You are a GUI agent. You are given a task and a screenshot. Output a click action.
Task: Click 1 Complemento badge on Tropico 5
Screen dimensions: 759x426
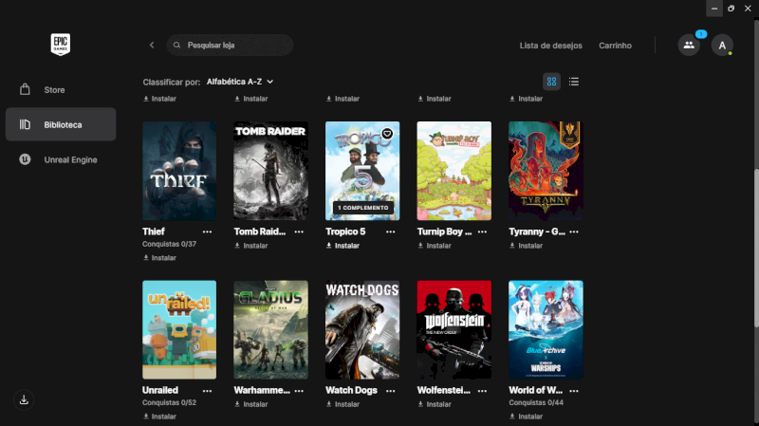[363, 208]
